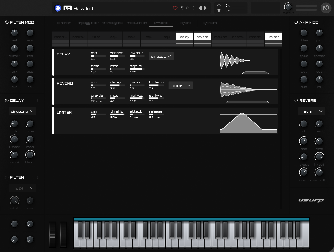The height and width of the screenshot is (252, 334).
Task: Open left panel pingpong delay dropdown
Action: (22, 111)
